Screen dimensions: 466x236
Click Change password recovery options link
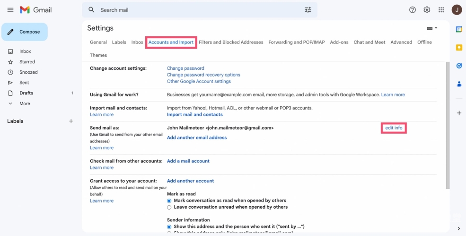click(203, 75)
